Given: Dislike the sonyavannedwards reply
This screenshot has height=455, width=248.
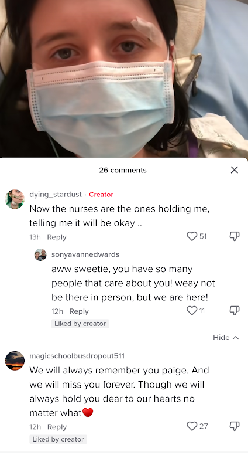Looking at the screenshot, I should pyautogui.click(x=235, y=311).
